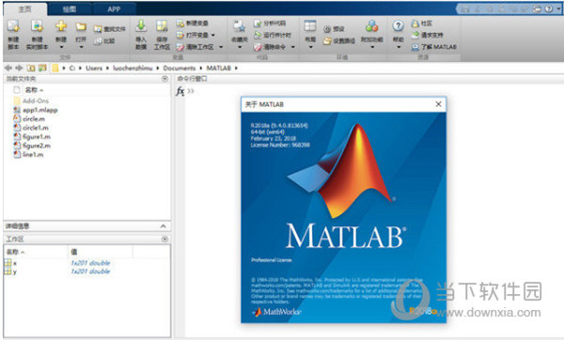Open the Layout (布局) menu icon
Image resolution: width=564 pixels, height=340 pixels.
310,26
